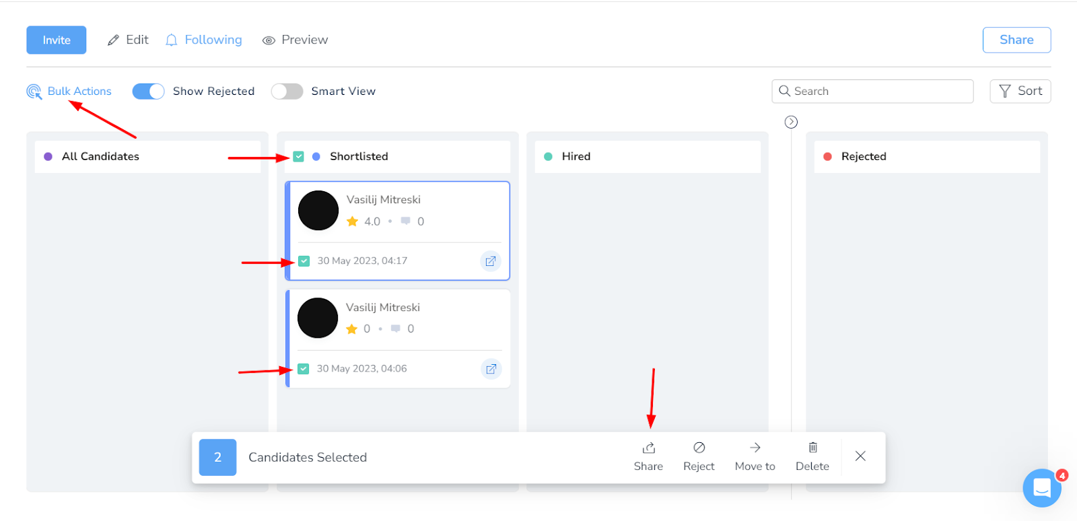1077x521 pixels.
Task: Uncheck candidate dated 30 May 2023, 04:17
Action: (x=304, y=261)
